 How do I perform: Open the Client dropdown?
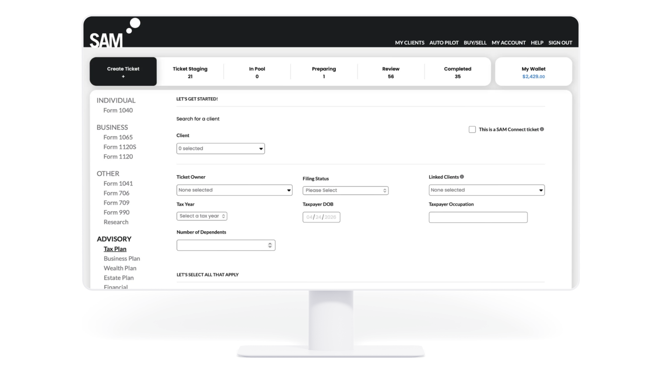coord(220,148)
